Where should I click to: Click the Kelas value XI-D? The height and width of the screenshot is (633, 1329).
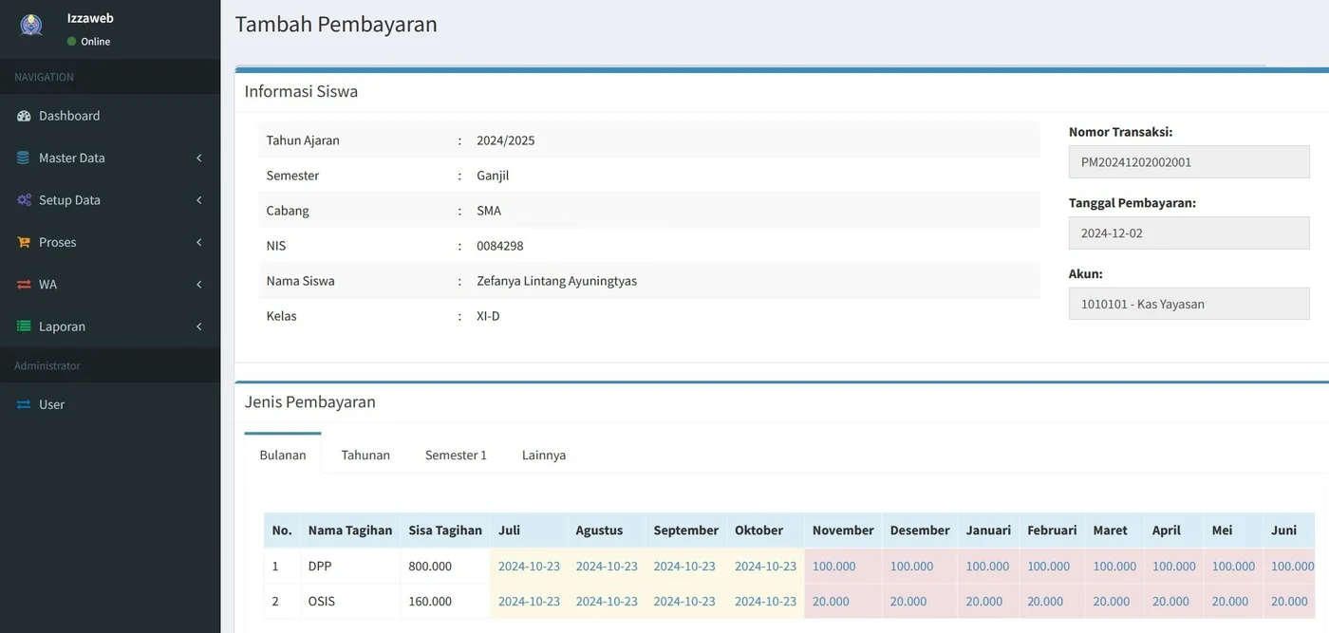[488, 316]
